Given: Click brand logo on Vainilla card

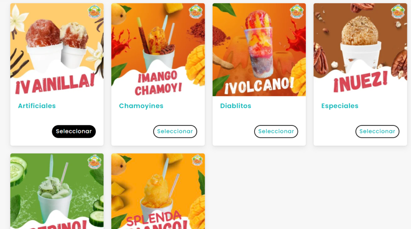Looking at the screenshot, I should pyautogui.click(x=94, y=12).
